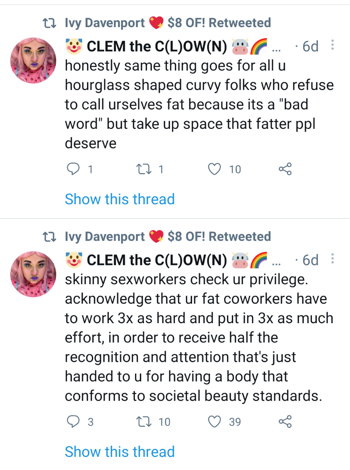Like the skinny sexworkers privilege tweet

point(215,421)
